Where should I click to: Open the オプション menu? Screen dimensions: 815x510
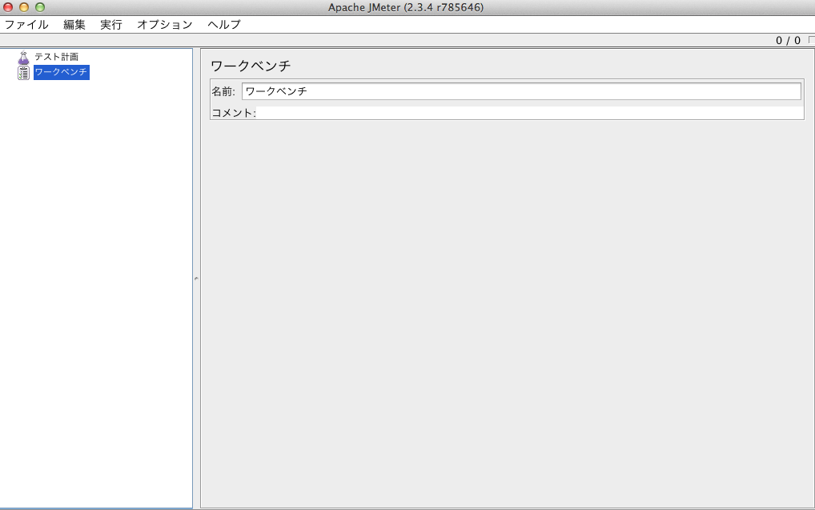[x=165, y=25]
